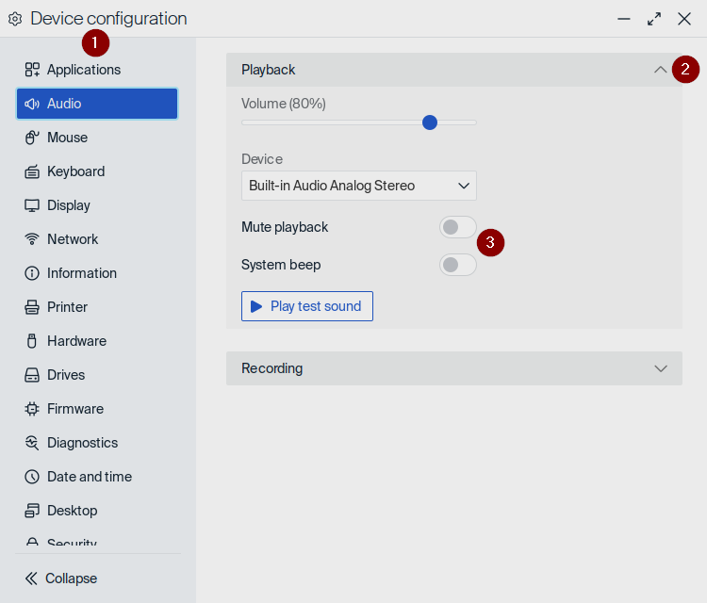Screen dimensions: 707x603
Task: Go to the Applications menu item
Action: click(x=84, y=70)
